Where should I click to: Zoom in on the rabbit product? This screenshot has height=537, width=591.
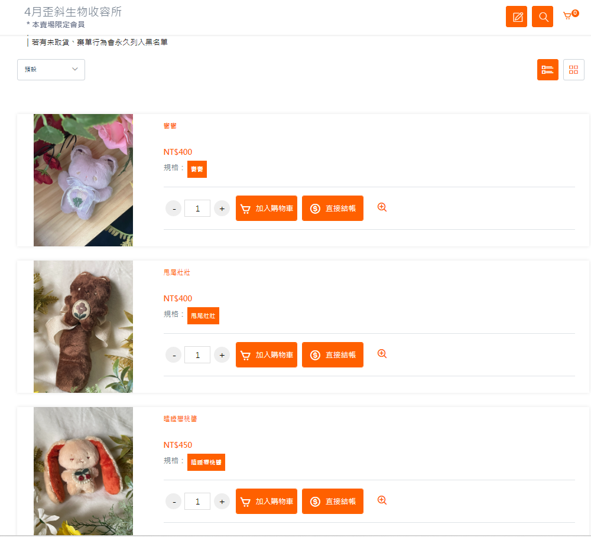coord(382,500)
